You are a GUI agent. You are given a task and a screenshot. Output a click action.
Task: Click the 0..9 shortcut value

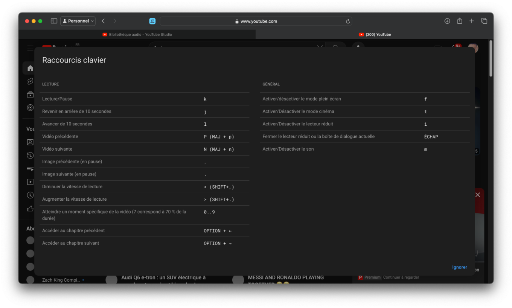[209, 212]
